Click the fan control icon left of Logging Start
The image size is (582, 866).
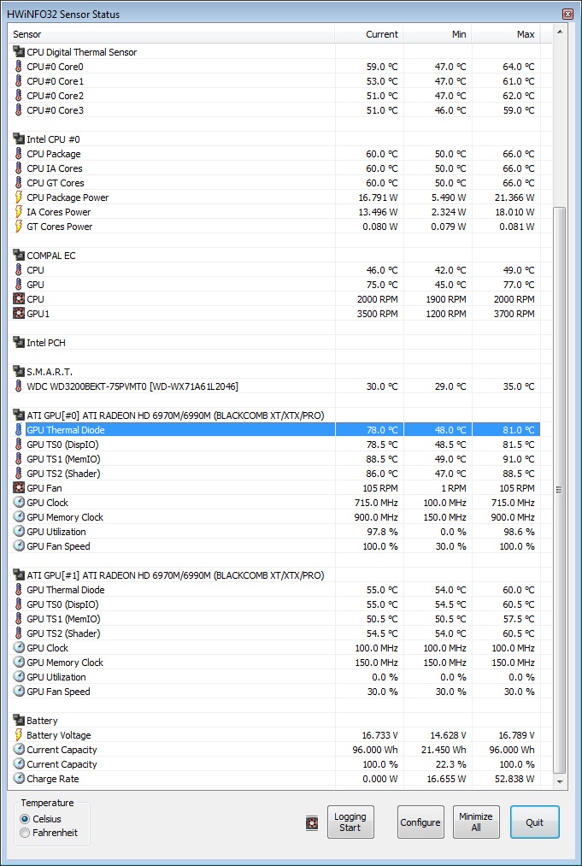click(312, 823)
